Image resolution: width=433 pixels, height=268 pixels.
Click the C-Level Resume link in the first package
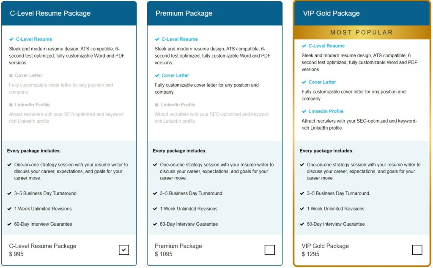34,39
